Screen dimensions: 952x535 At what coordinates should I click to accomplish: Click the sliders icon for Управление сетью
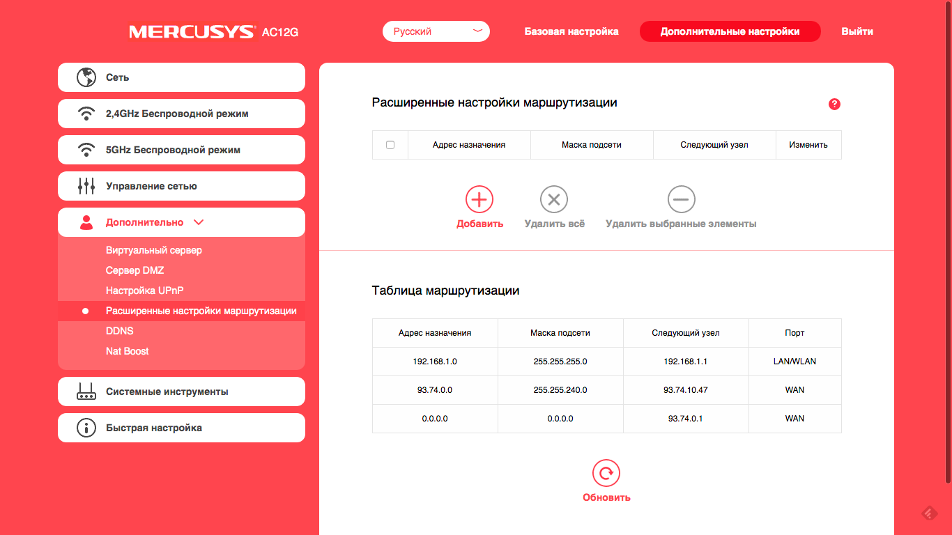86,186
